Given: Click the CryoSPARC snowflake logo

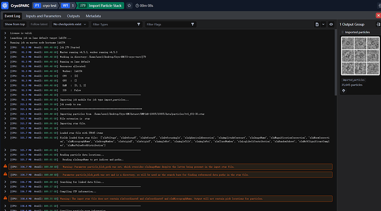Looking at the screenshot, I should coord(5,6).
